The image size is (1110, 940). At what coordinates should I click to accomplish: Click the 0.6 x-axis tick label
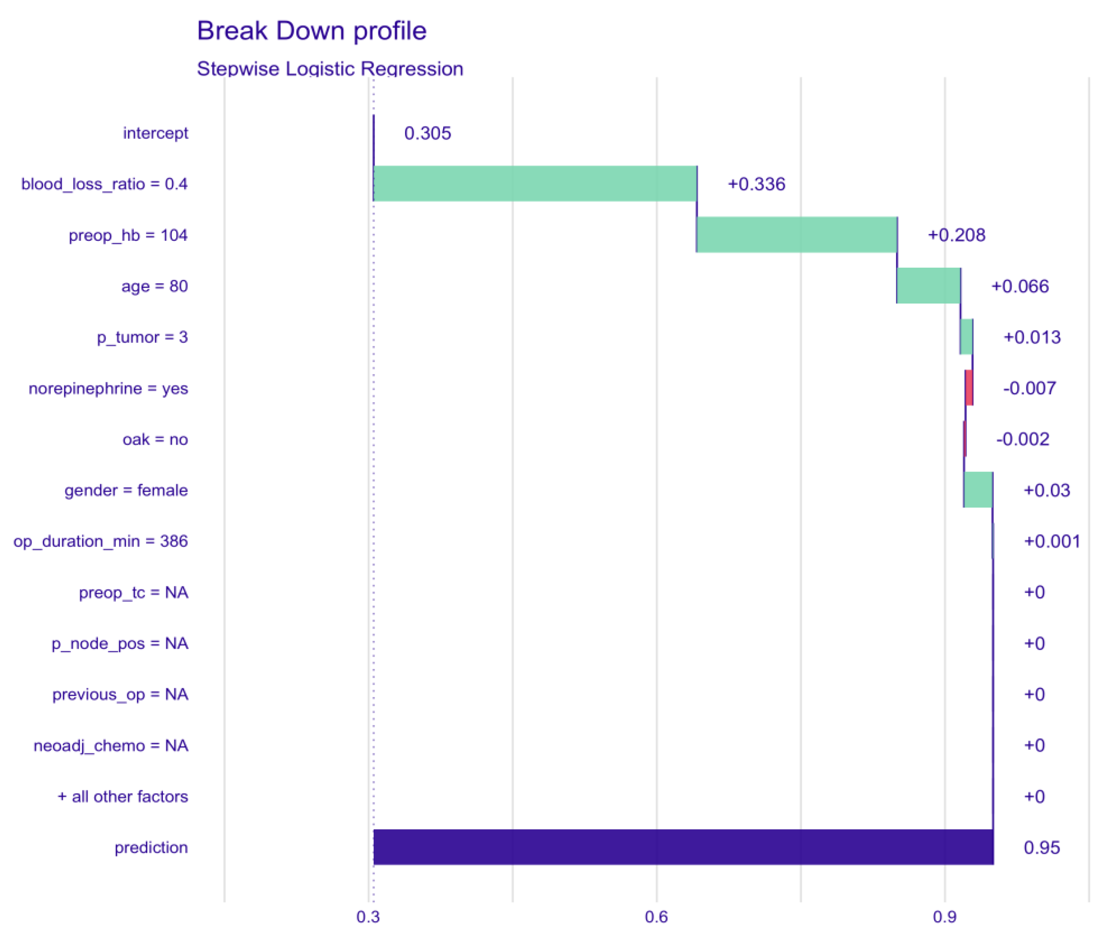[656, 916]
